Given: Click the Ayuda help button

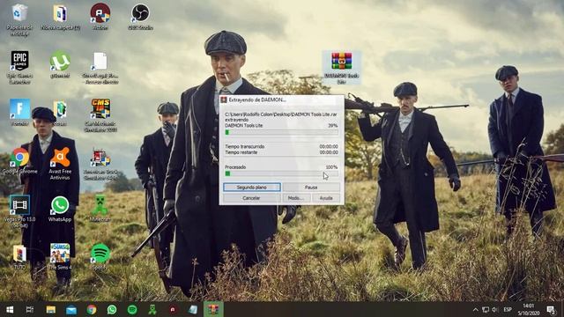Looking at the screenshot, I should [x=326, y=198].
